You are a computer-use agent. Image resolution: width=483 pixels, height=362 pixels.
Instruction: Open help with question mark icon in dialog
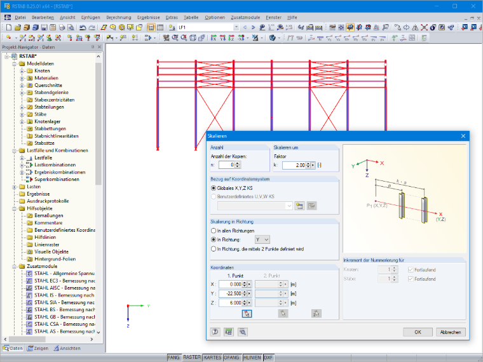[215, 332]
